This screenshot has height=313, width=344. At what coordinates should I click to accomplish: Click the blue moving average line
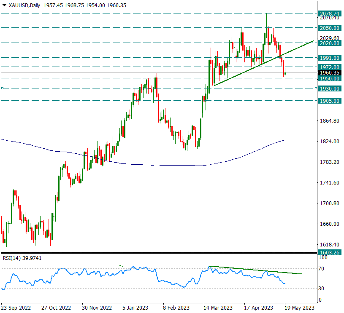(143, 164)
